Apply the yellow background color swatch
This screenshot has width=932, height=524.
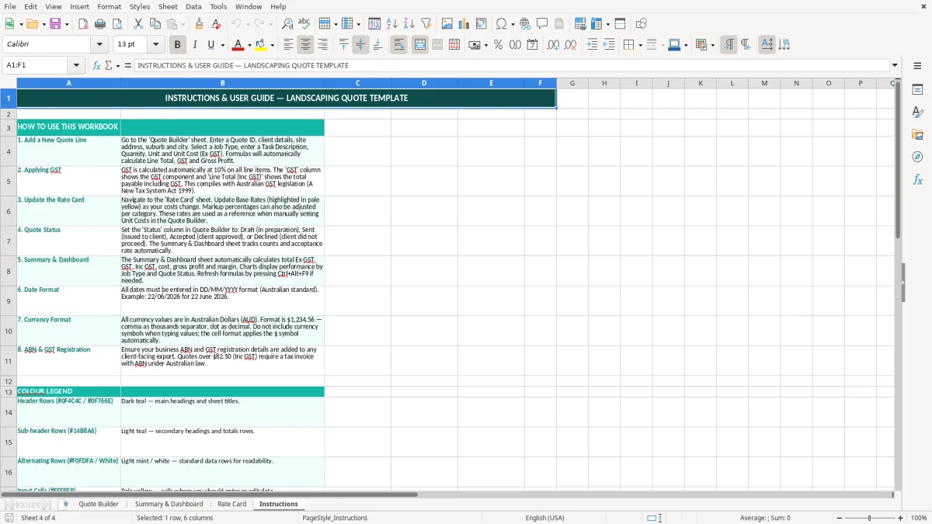pyautogui.click(x=261, y=45)
